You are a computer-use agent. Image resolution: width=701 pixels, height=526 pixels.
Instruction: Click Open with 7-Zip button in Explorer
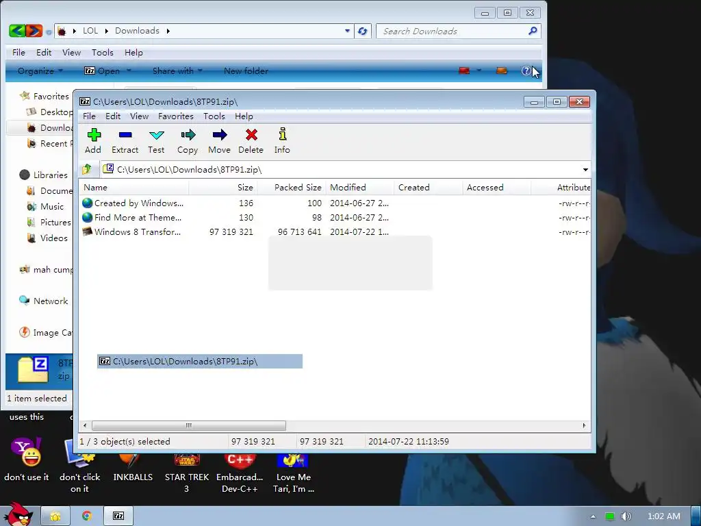[103, 71]
